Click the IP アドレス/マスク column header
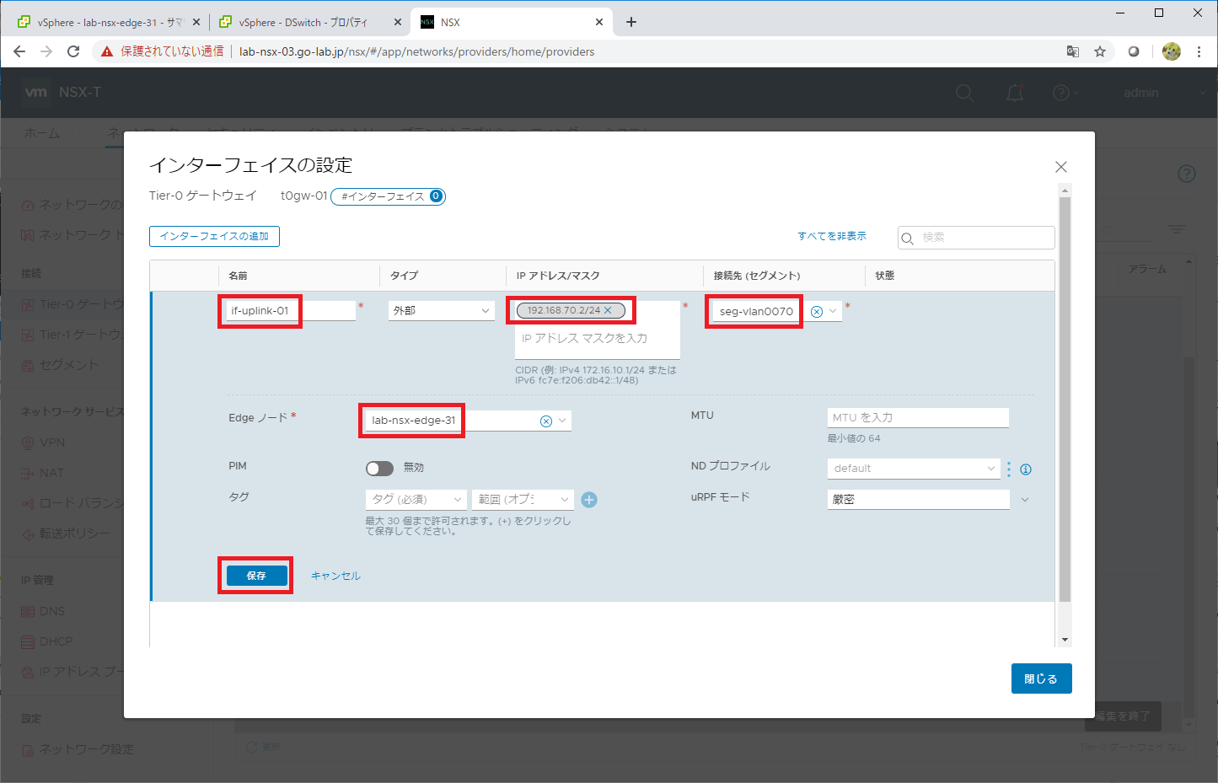Image resolution: width=1218 pixels, height=783 pixels. tap(558, 276)
